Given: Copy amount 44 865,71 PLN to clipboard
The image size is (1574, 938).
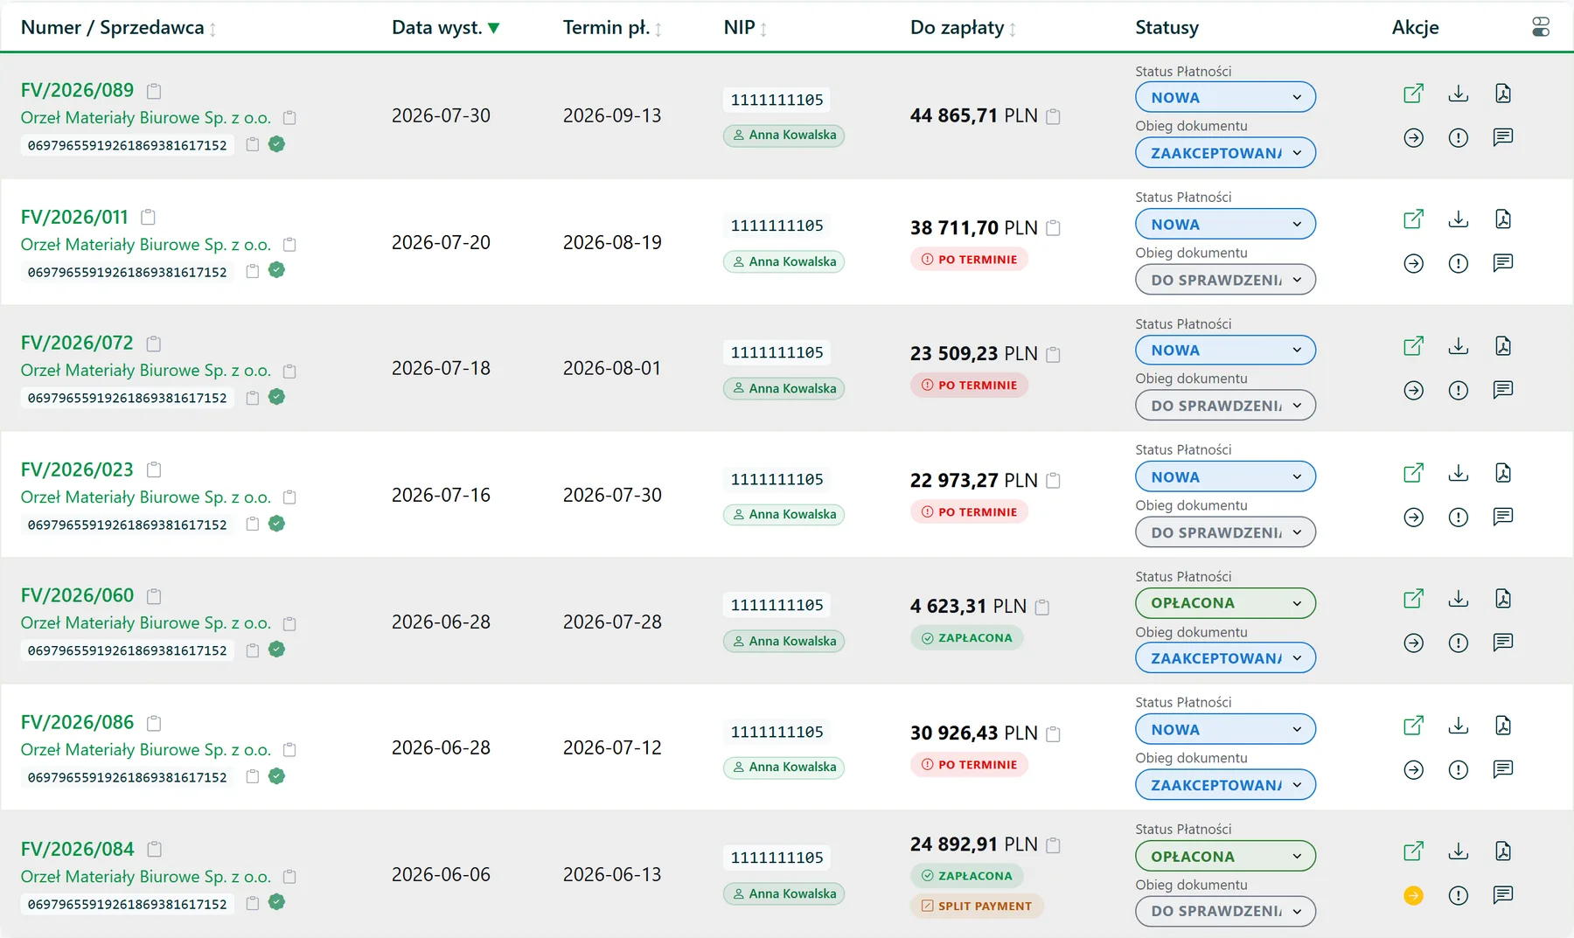Looking at the screenshot, I should 1053,116.
